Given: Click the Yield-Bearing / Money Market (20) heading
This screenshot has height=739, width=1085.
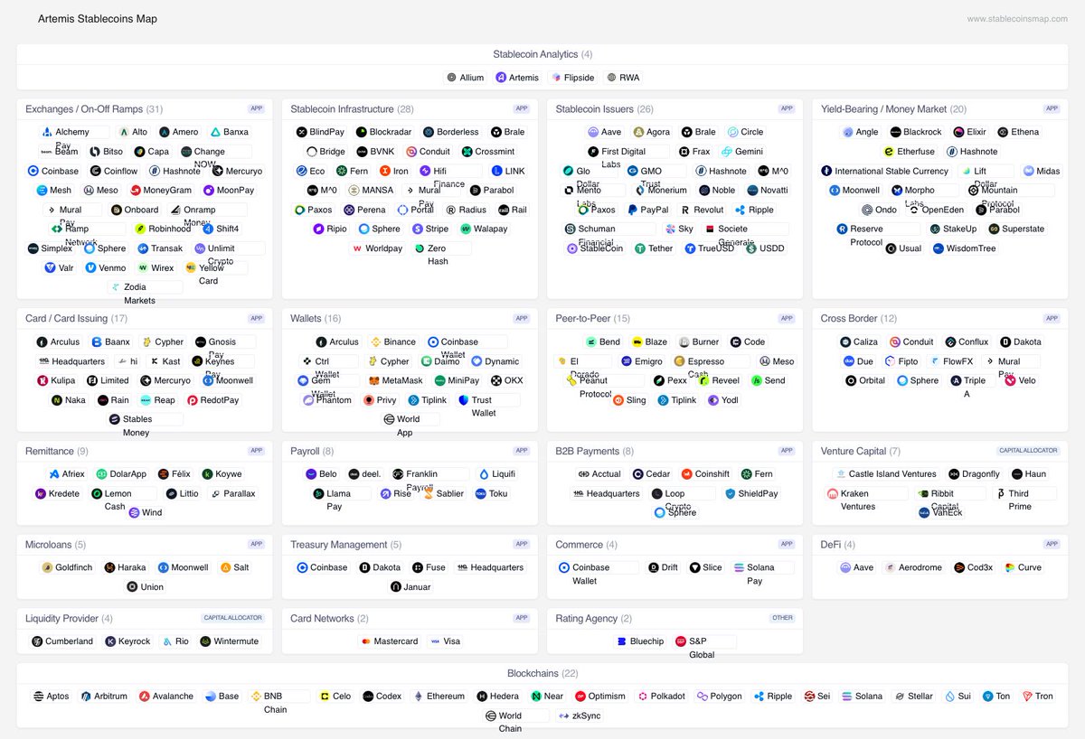Looking at the screenshot, I should (x=893, y=109).
